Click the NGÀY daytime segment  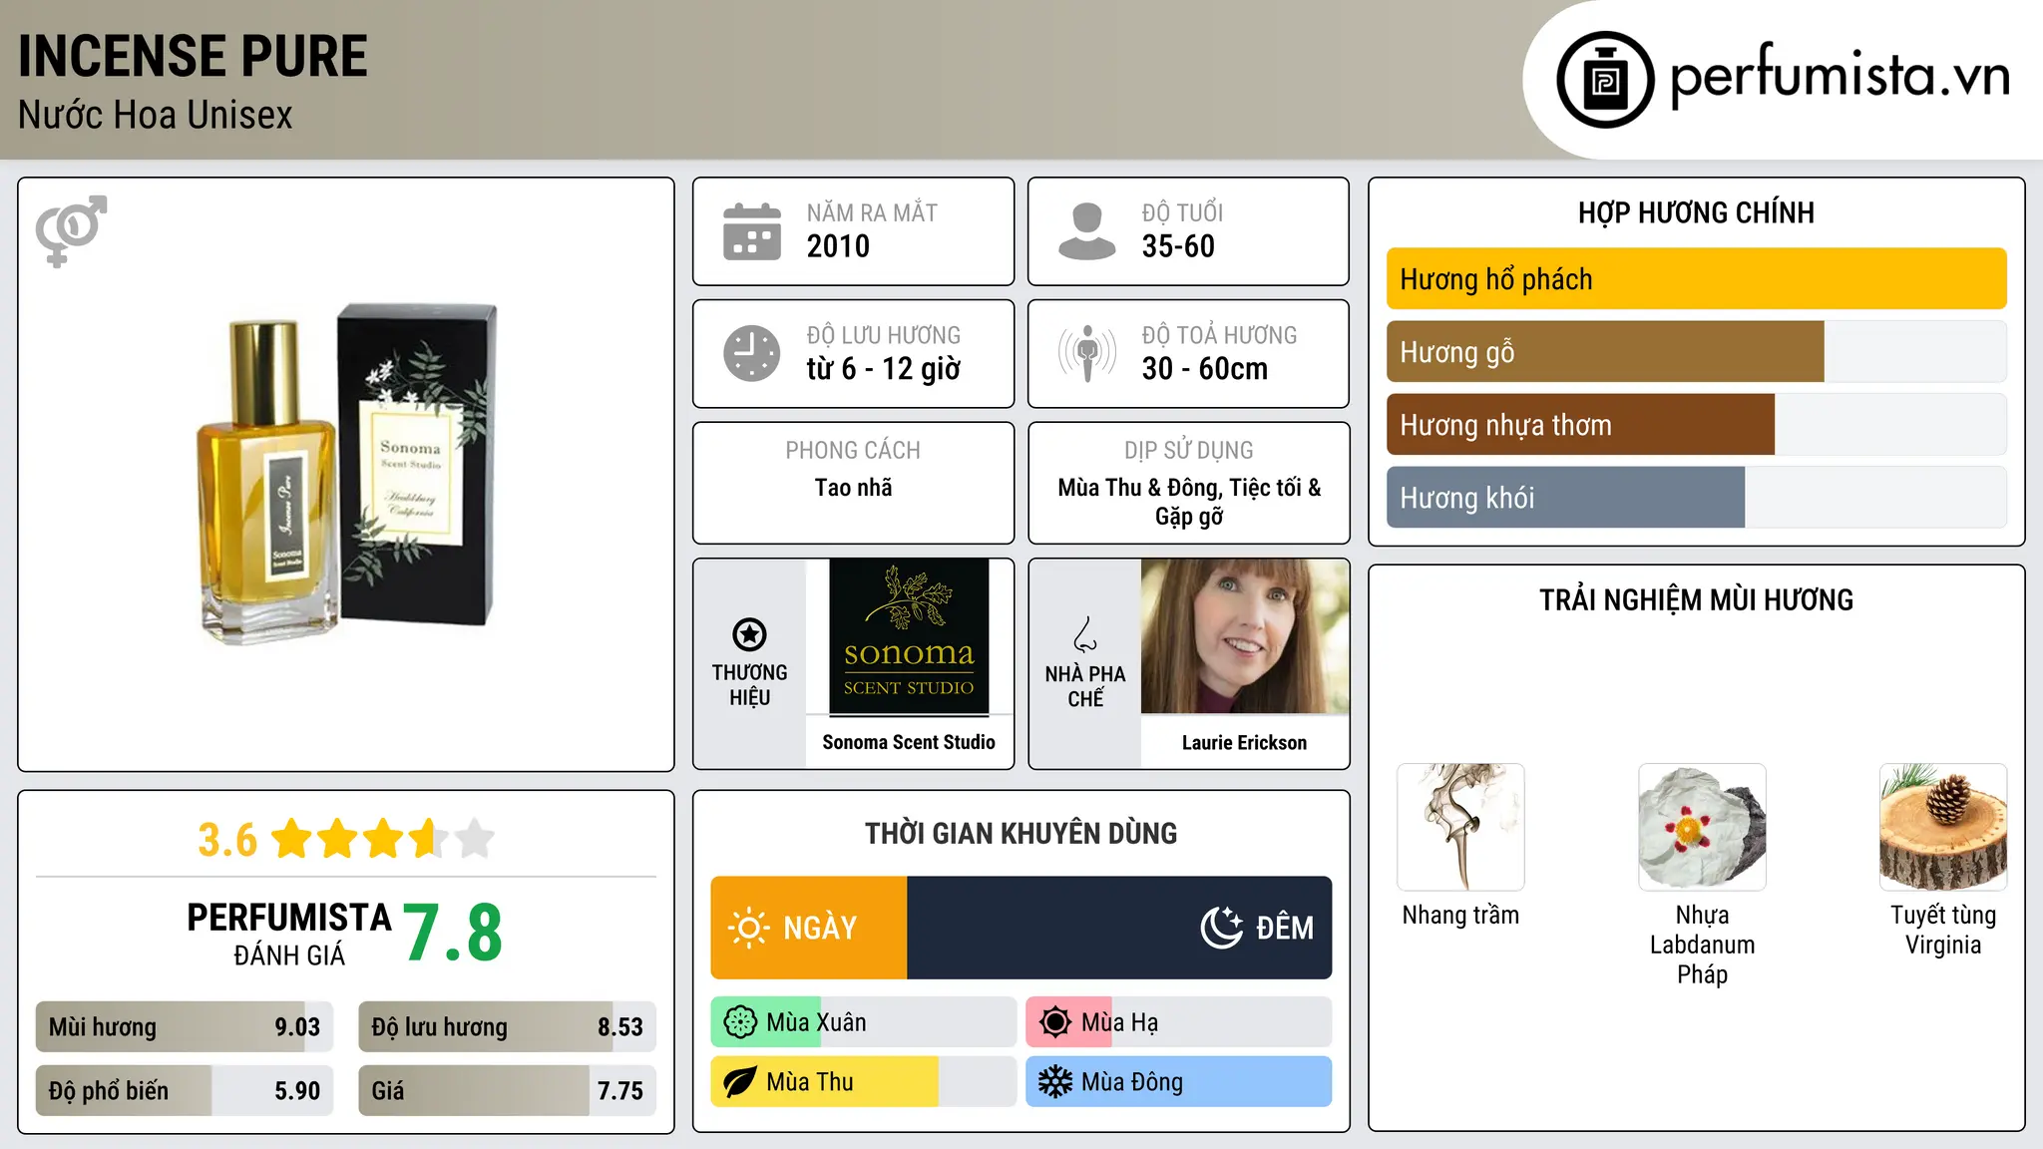809,928
